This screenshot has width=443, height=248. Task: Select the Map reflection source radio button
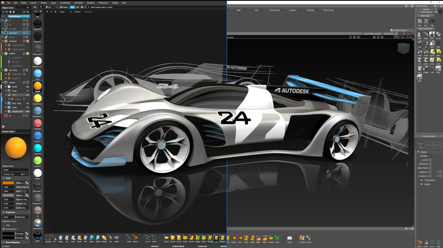(x=3, y=225)
